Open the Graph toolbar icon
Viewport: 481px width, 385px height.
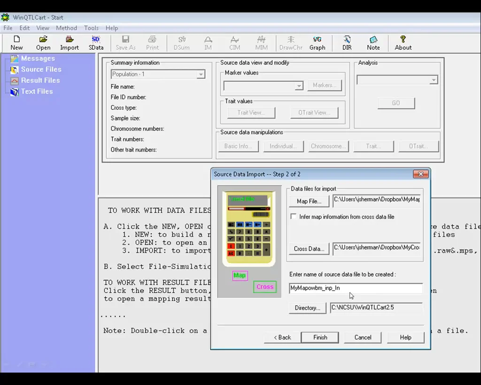point(317,43)
